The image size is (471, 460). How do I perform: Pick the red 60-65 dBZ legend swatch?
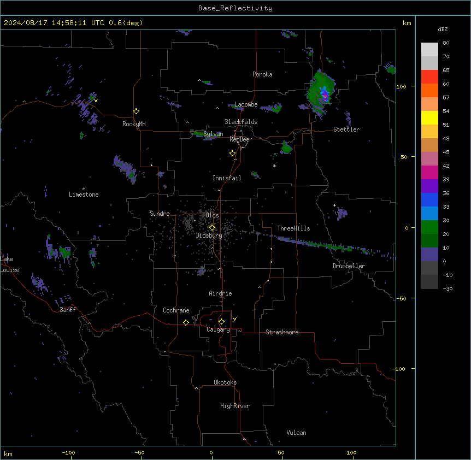pos(429,77)
